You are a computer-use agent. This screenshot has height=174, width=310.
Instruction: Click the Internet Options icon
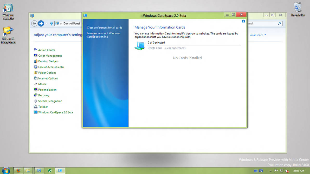[36, 78]
